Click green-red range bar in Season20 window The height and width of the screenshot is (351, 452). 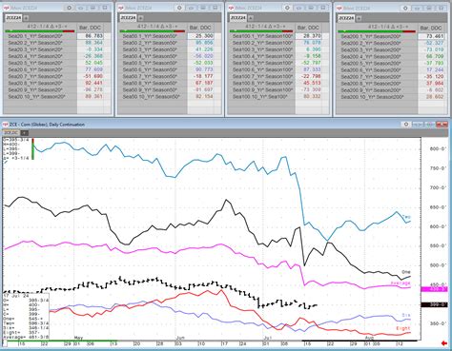click(40, 31)
